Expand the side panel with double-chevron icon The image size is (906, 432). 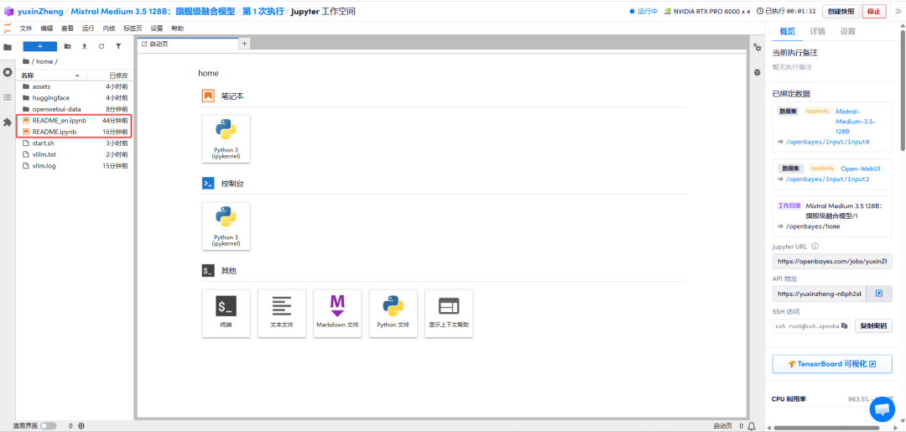(x=898, y=11)
